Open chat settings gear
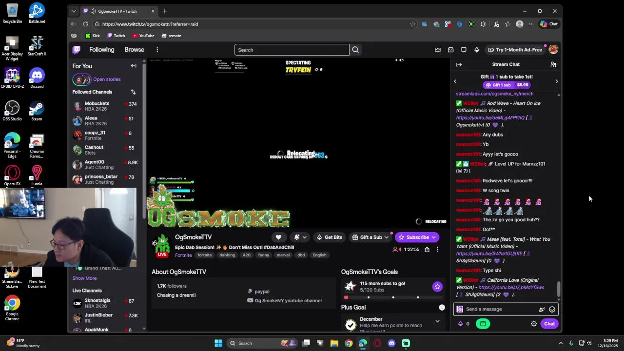This screenshot has width=624, height=351. click(x=534, y=324)
